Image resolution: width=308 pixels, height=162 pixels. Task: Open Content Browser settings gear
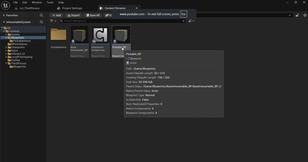[305, 15]
